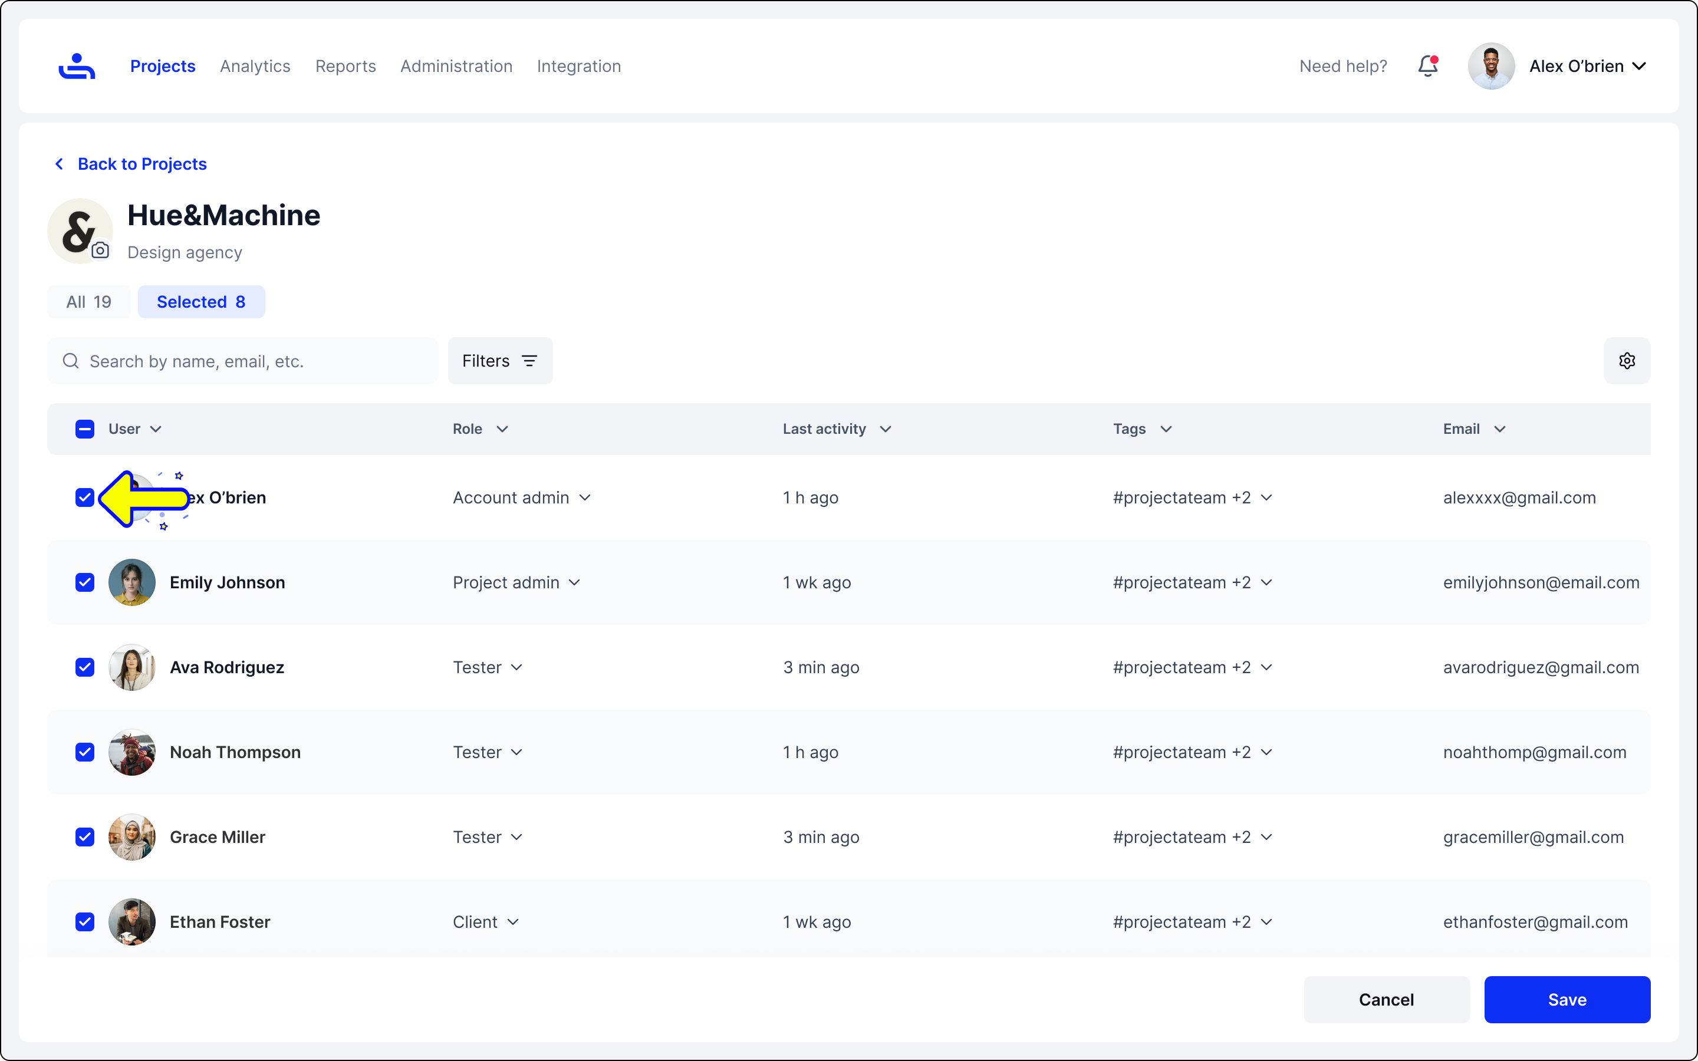Switch to the All 19 tab
1698x1061 pixels.
click(x=88, y=302)
